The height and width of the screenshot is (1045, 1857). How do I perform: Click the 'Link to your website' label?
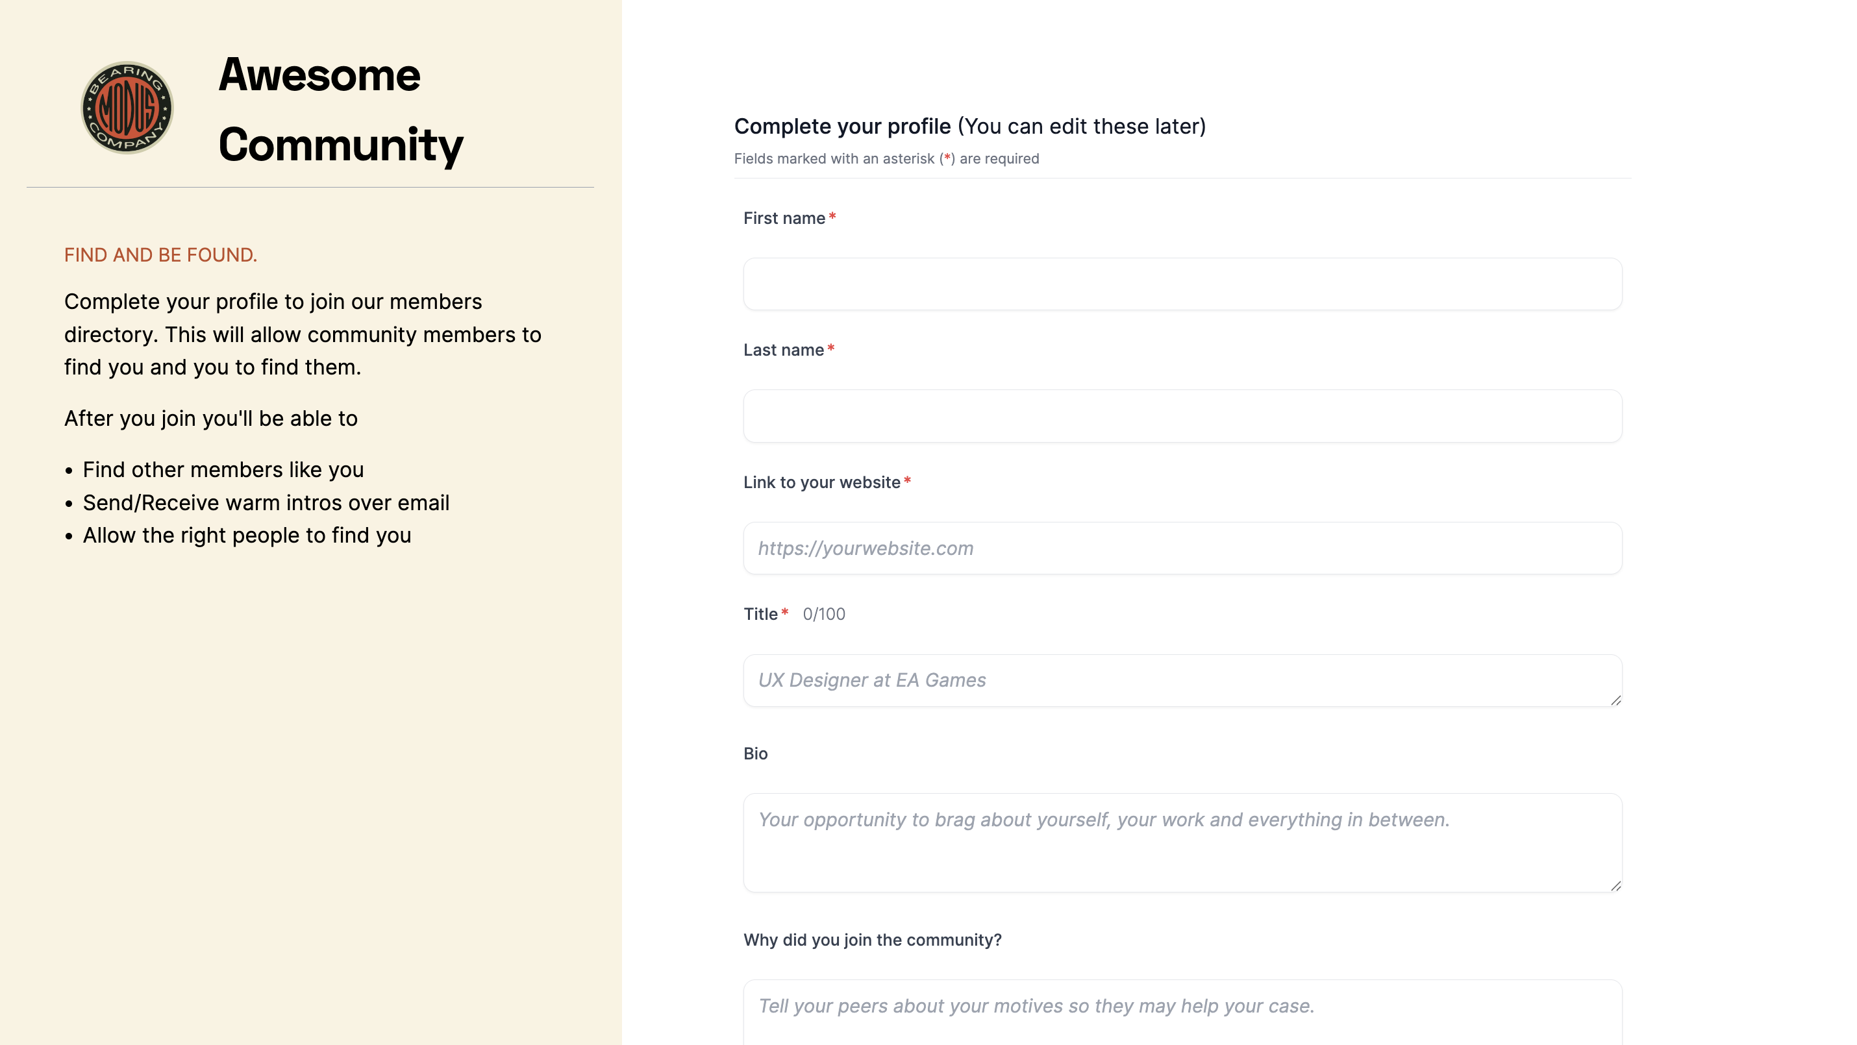[822, 482]
